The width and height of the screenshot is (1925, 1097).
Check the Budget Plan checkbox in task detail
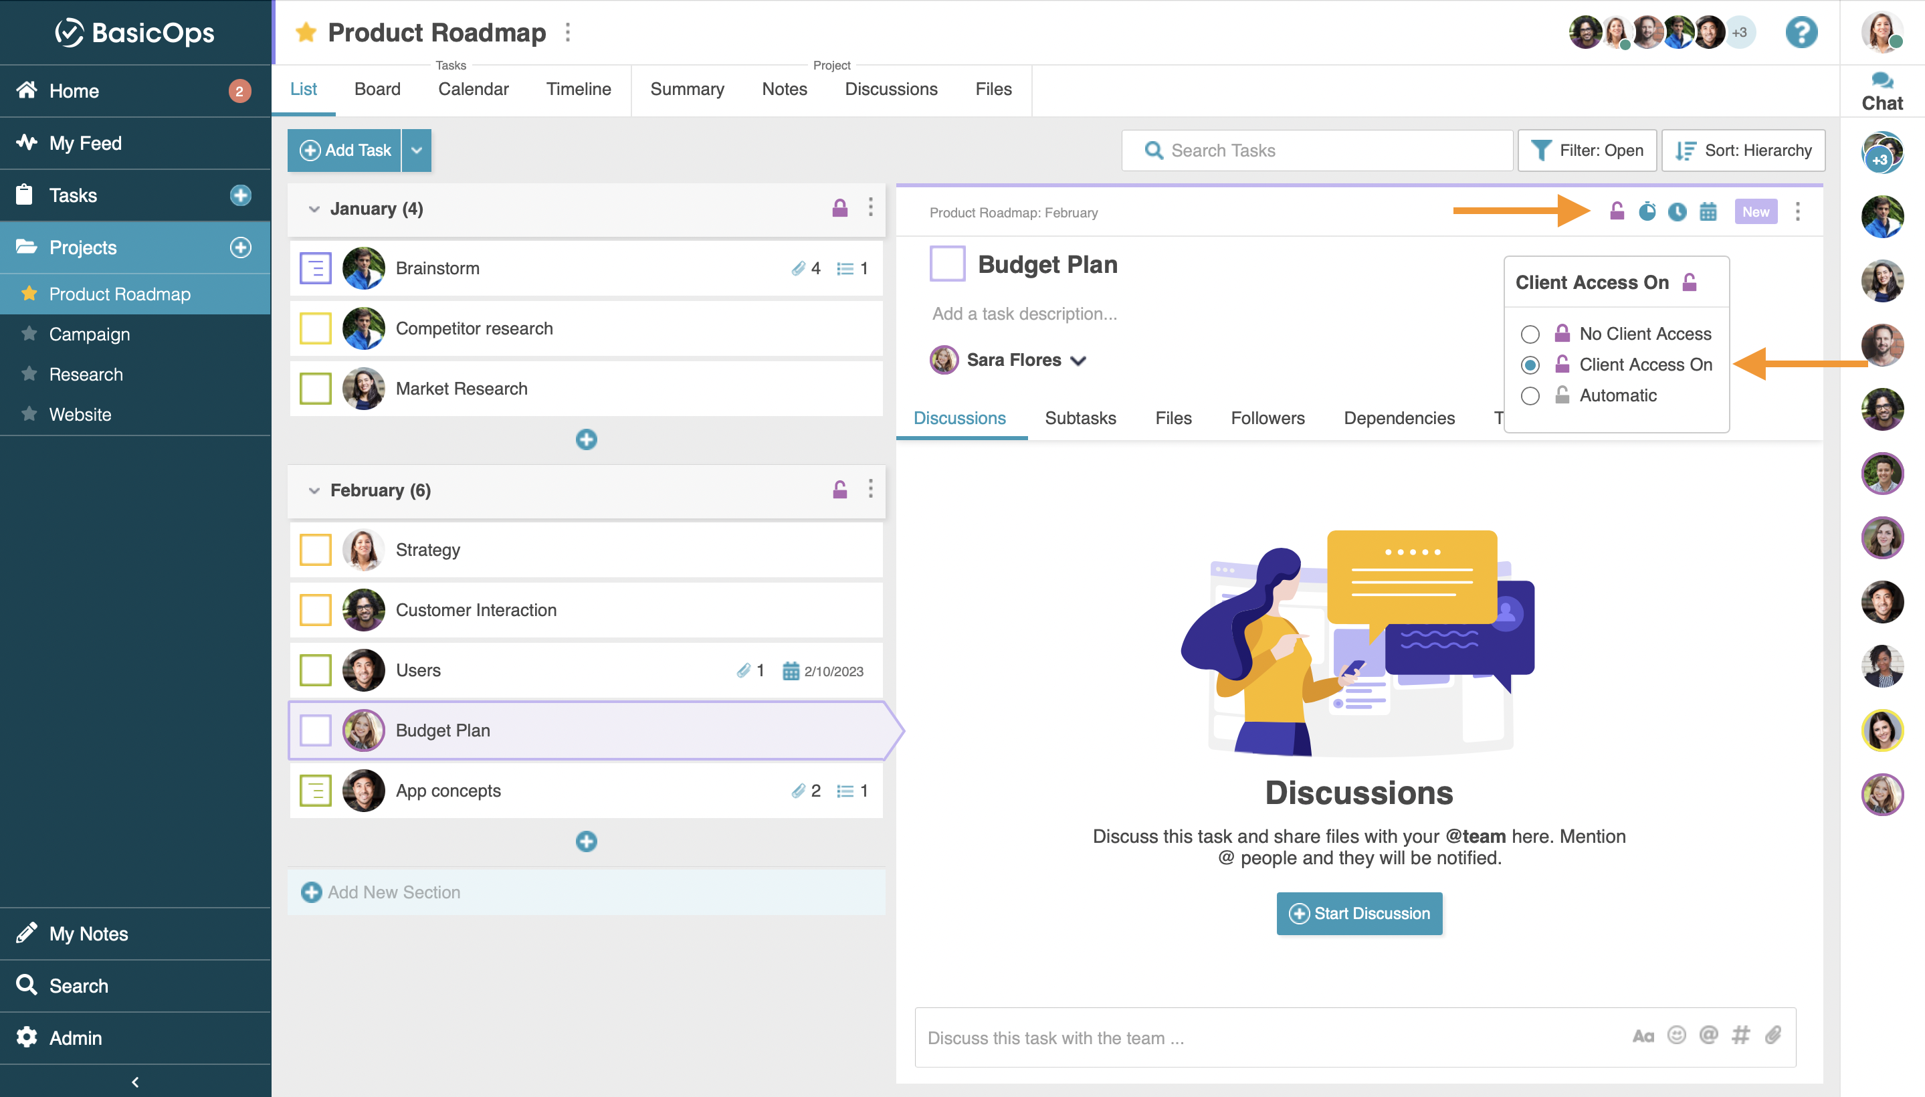click(x=947, y=264)
